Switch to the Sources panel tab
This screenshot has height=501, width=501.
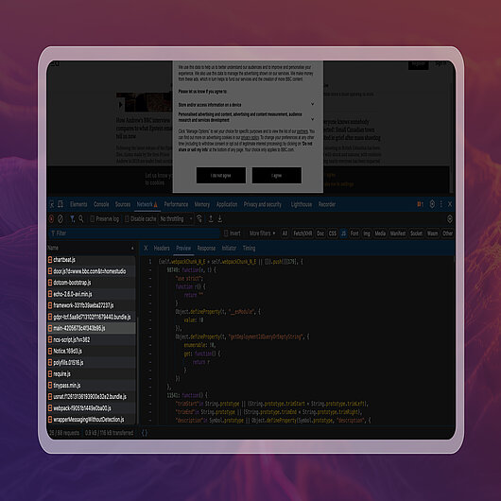123,204
